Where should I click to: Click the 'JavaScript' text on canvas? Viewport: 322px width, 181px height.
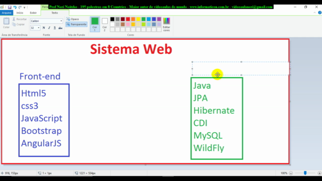pyautogui.click(x=41, y=119)
